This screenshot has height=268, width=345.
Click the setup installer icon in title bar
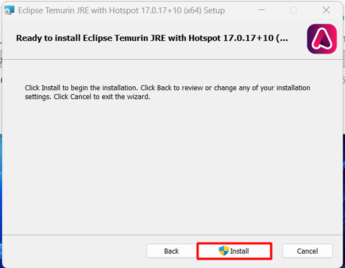tap(9, 10)
